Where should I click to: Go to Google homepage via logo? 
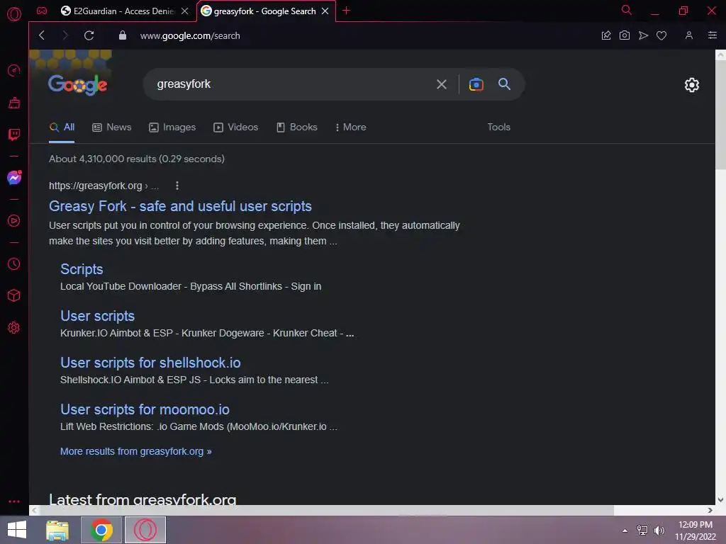point(77,85)
